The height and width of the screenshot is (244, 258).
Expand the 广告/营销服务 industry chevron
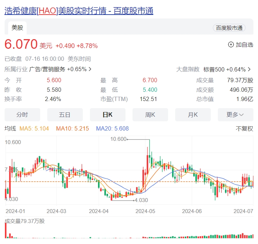coord(90,69)
